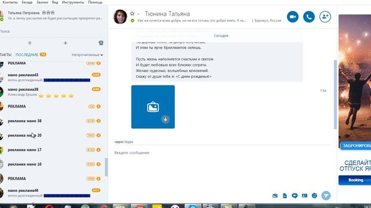
Task: Open the Вид menu
Action: (55, 2)
